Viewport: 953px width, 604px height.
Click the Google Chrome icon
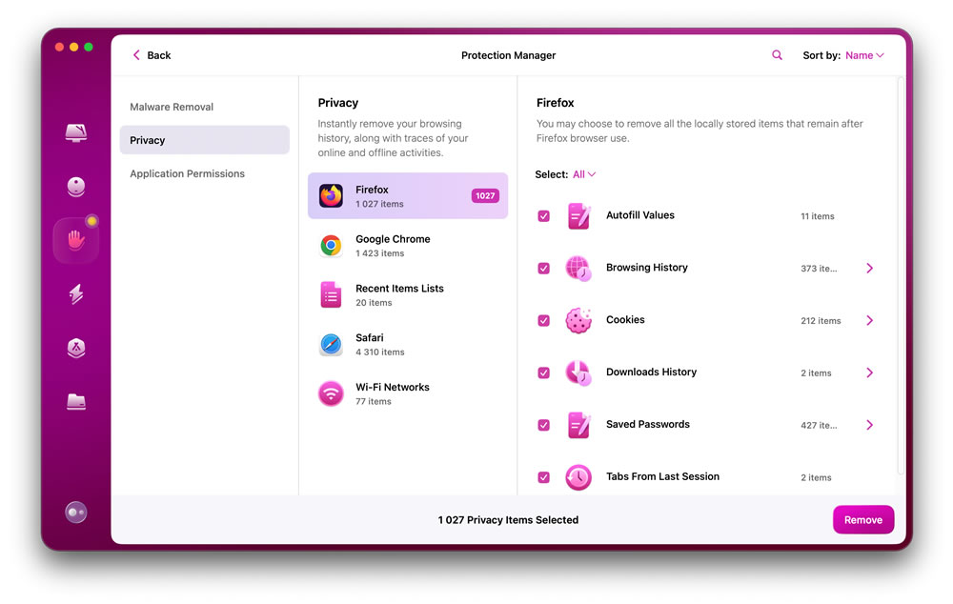(x=332, y=246)
